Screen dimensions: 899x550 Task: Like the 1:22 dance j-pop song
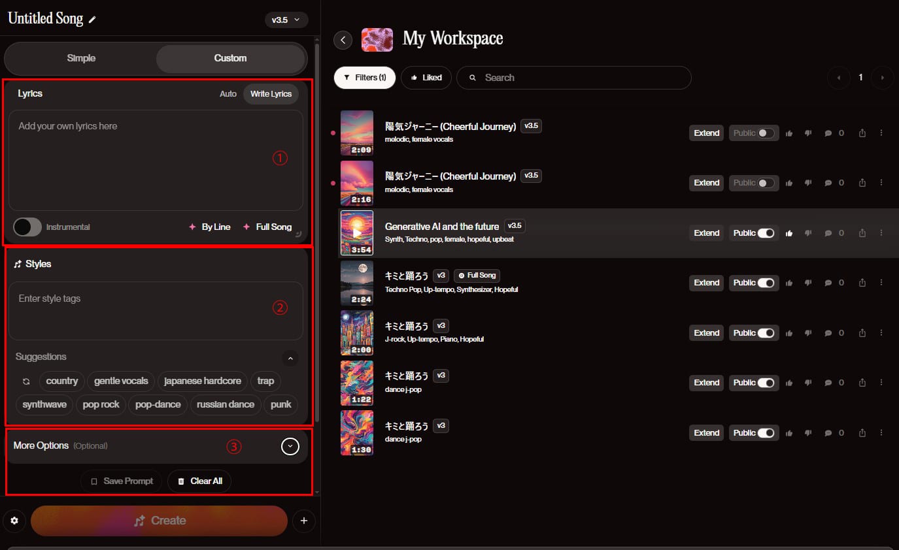coord(789,383)
